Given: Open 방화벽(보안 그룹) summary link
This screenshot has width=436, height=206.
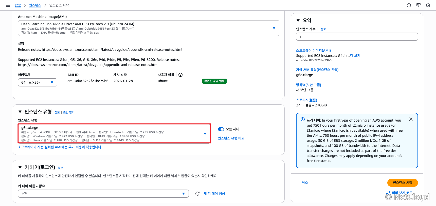Looking at the screenshot, I should (308, 85).
